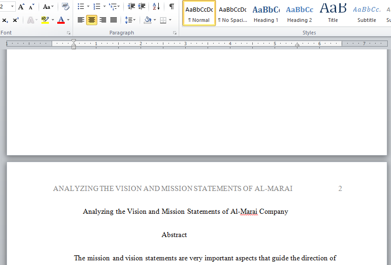Click the Text Effects icon
Viewport: 391px width, 265px height.
click(30, 20)
